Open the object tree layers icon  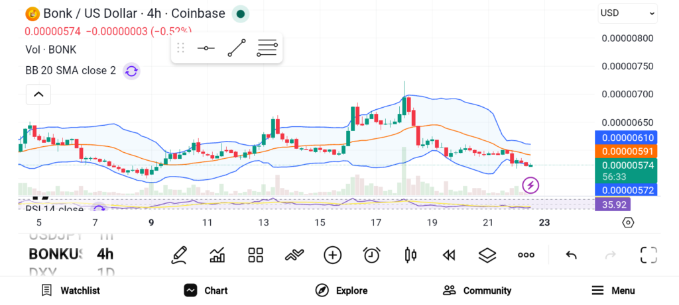[x=487, y=255]
